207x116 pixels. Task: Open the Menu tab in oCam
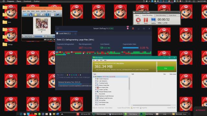137,15
